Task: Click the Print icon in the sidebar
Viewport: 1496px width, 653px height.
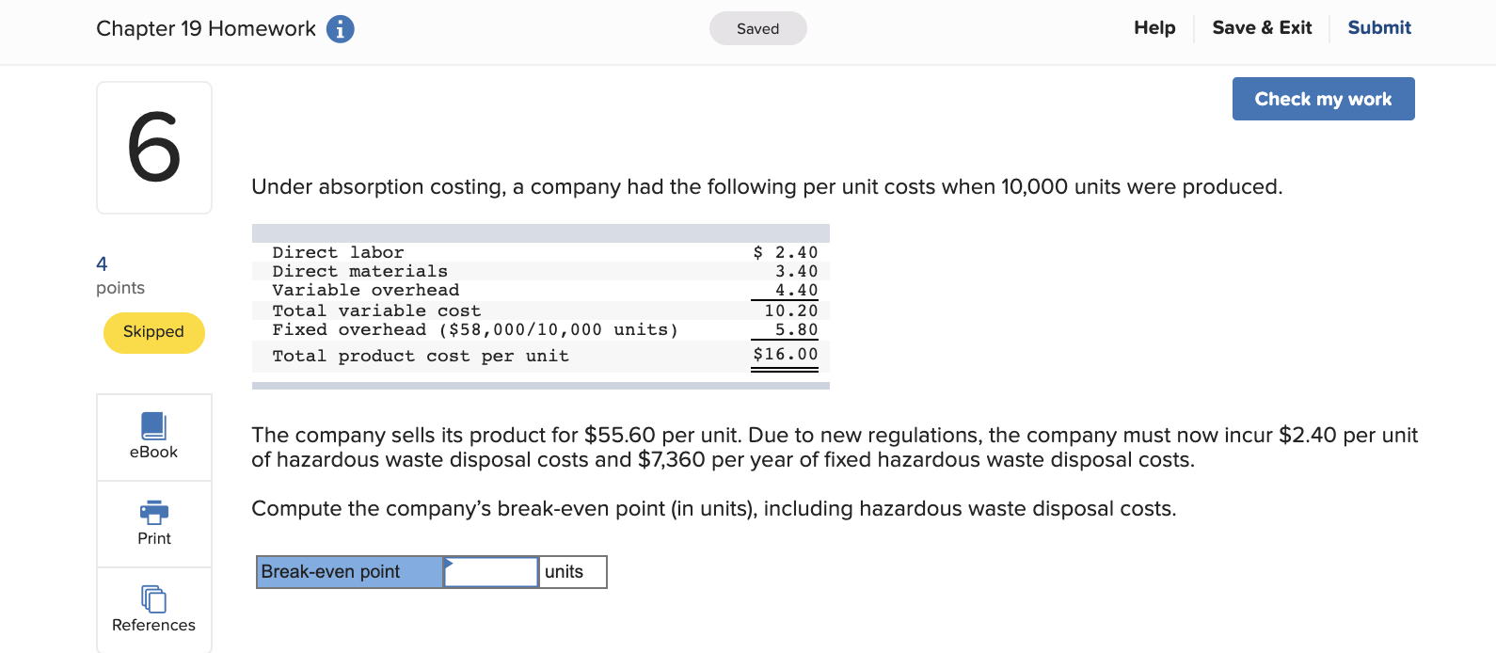Action: pos(153,523)
